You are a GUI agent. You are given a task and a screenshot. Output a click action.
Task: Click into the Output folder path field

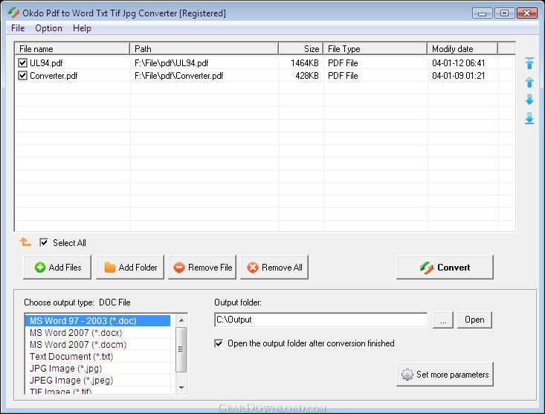click(x=320, y=320)
